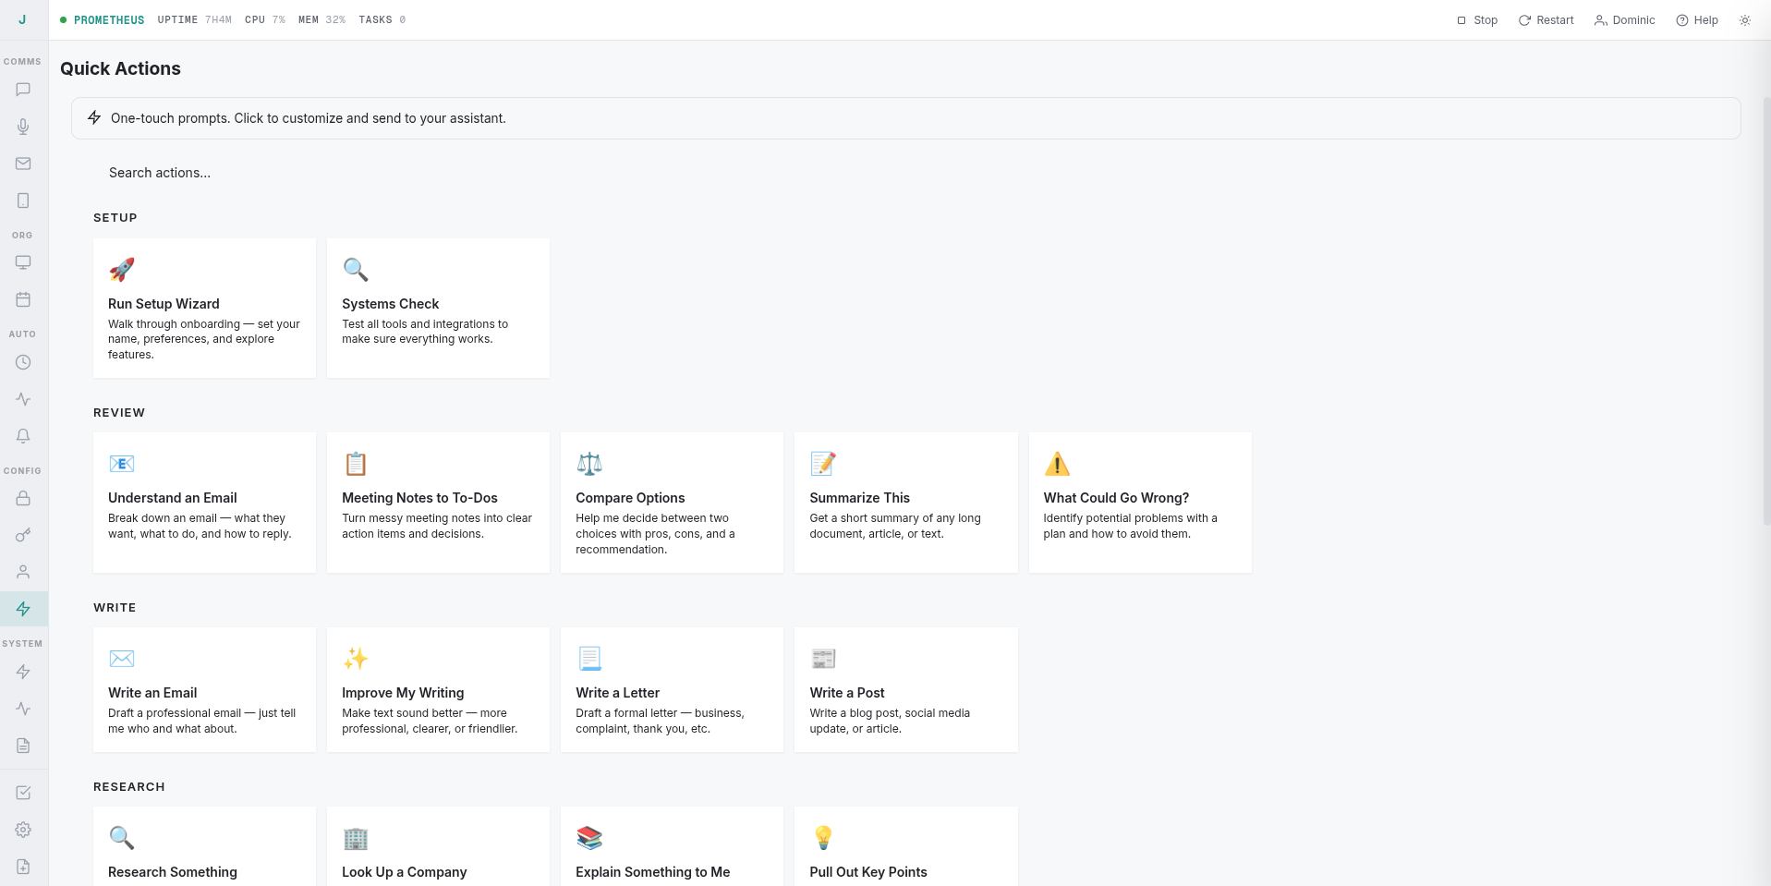
Task: Open the Write an Email card
Action: pyautogui.click(x=204, y=689)
